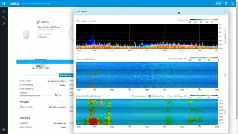Click the UNMS button
Screen dimensions: 238x134
click(217, 3)
